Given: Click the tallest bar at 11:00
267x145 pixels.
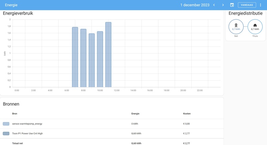Looking at the screenshot, I should [x=108, y=55].
